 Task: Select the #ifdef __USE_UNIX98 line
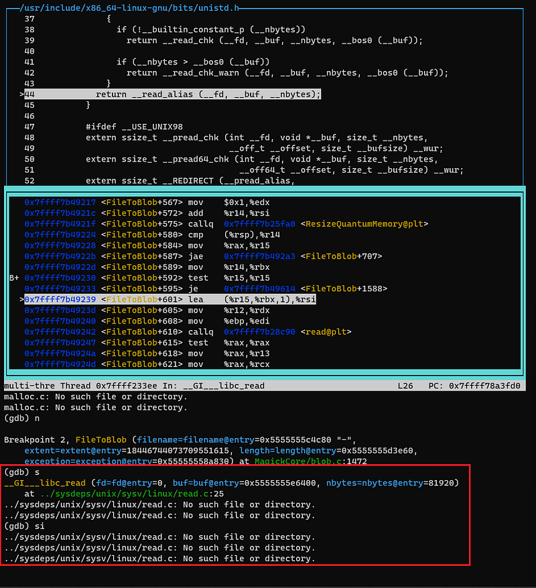click(x=134, y=127)
